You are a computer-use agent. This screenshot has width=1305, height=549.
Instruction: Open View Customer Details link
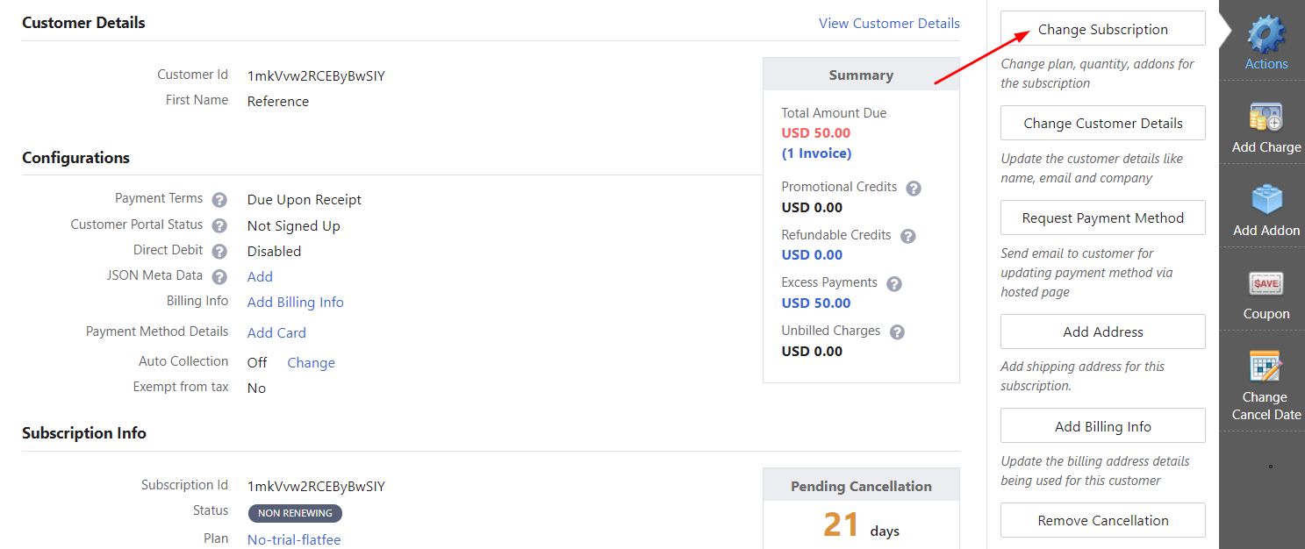click(889, 24)
